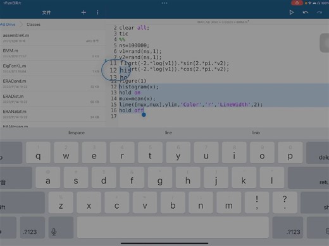Grab the blue selection end handle
Image resolution: width=329 pixels, height=246 pixels.
pyautogui.click(x=144, y=115)
